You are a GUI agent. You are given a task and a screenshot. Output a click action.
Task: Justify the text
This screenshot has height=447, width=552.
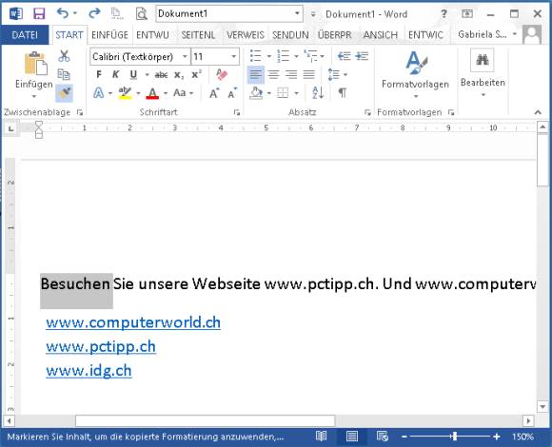[308, 74]
